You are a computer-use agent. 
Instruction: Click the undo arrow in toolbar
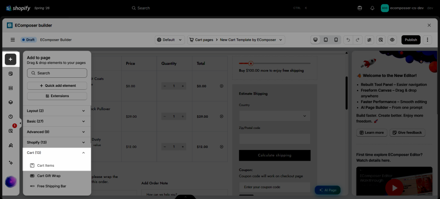point(348,40)
